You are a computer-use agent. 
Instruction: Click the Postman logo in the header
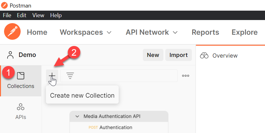coord(12,32)
